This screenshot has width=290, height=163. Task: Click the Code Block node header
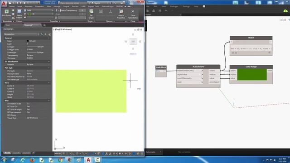tap(161, 67)
